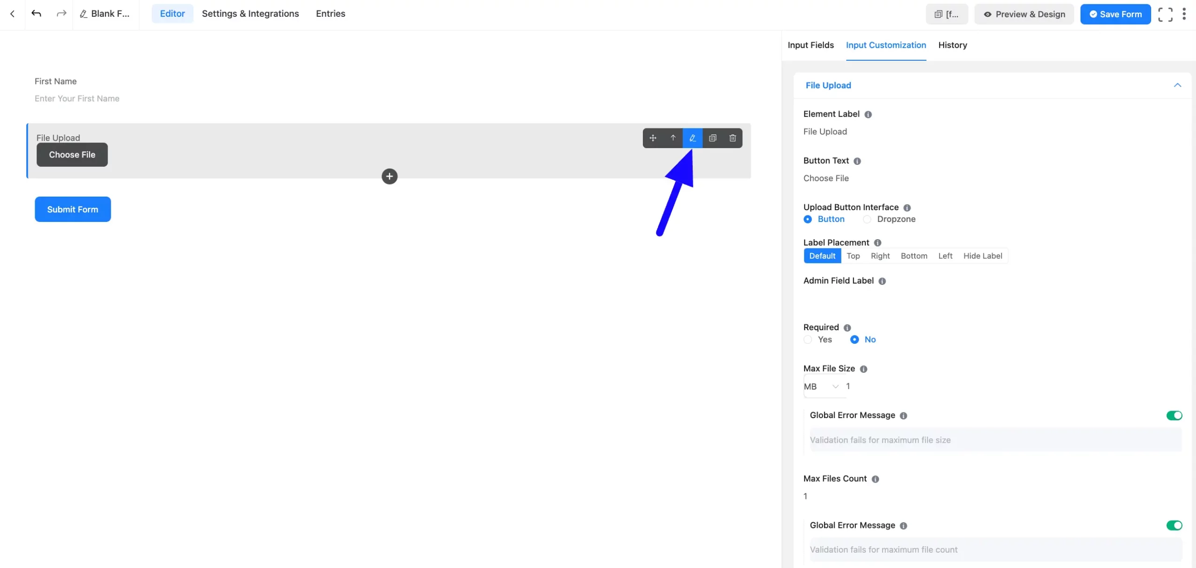1196x568 pixels.
Task: Click the Preview & Design button
Action: coord(1024,14)
